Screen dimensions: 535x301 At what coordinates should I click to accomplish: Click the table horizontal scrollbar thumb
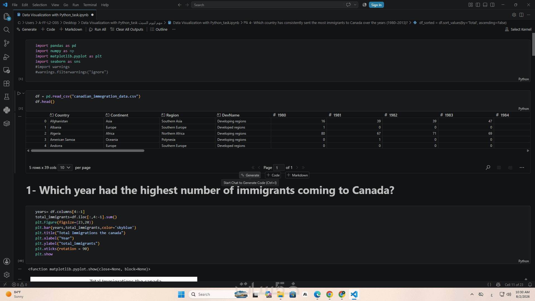pyautogui.click(x=87, y=151)
